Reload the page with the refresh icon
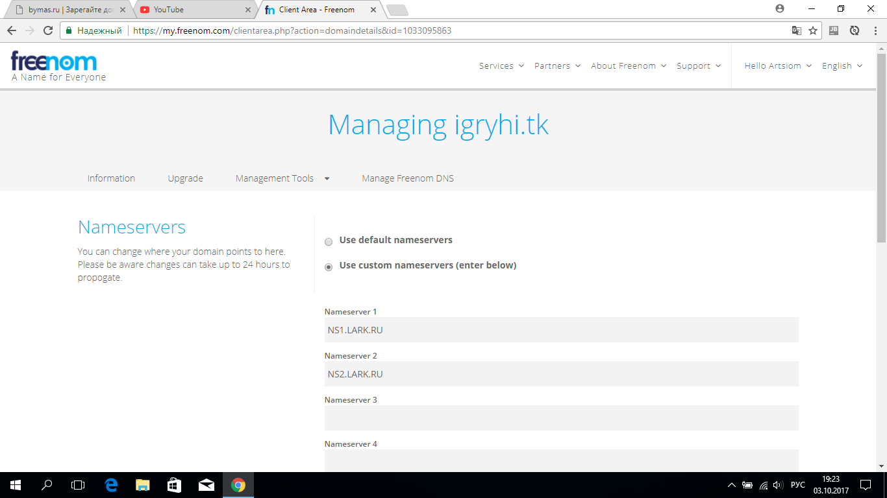Screen dimensions: 887x498 coord(48,30)
